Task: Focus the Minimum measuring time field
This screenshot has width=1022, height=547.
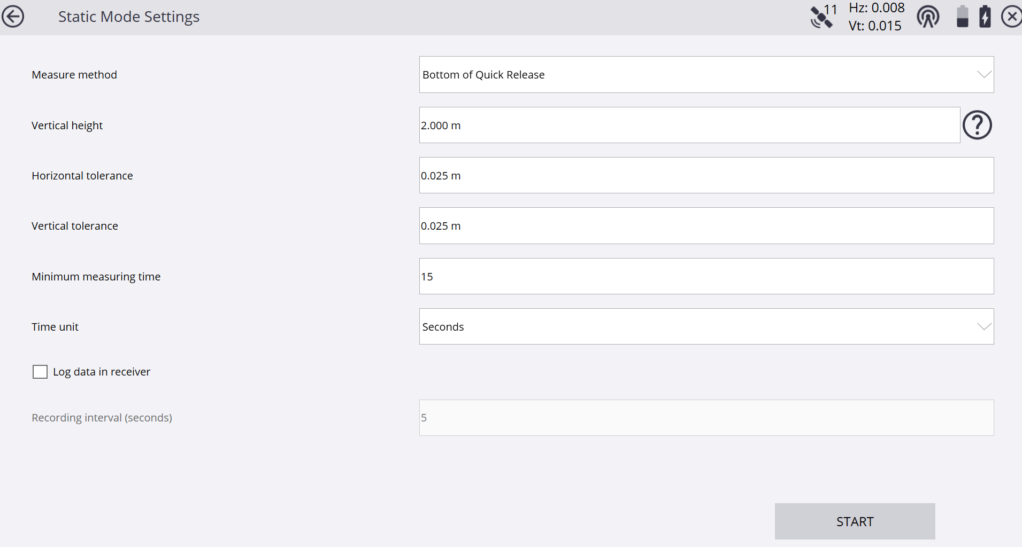Action: coord(706,277)
